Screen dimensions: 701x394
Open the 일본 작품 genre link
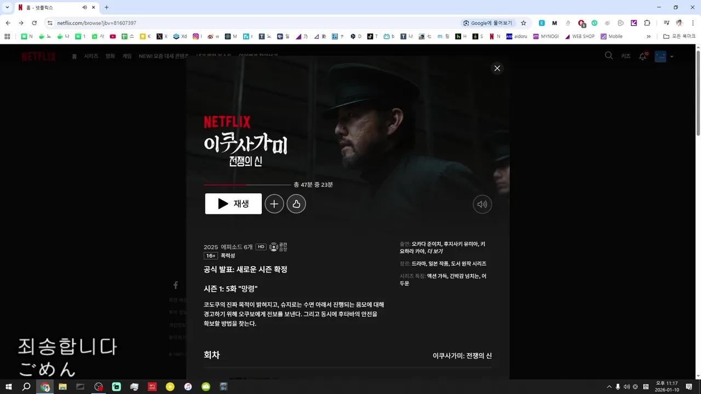pos(439,264)
